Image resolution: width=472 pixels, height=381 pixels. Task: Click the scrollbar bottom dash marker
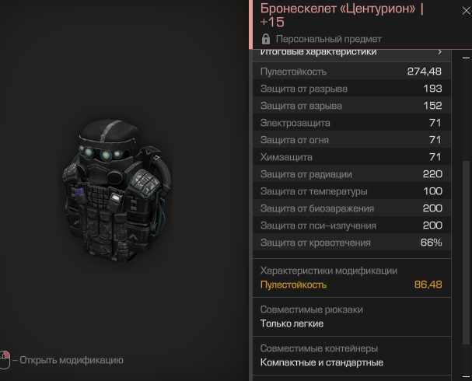[x=466, y=376]
